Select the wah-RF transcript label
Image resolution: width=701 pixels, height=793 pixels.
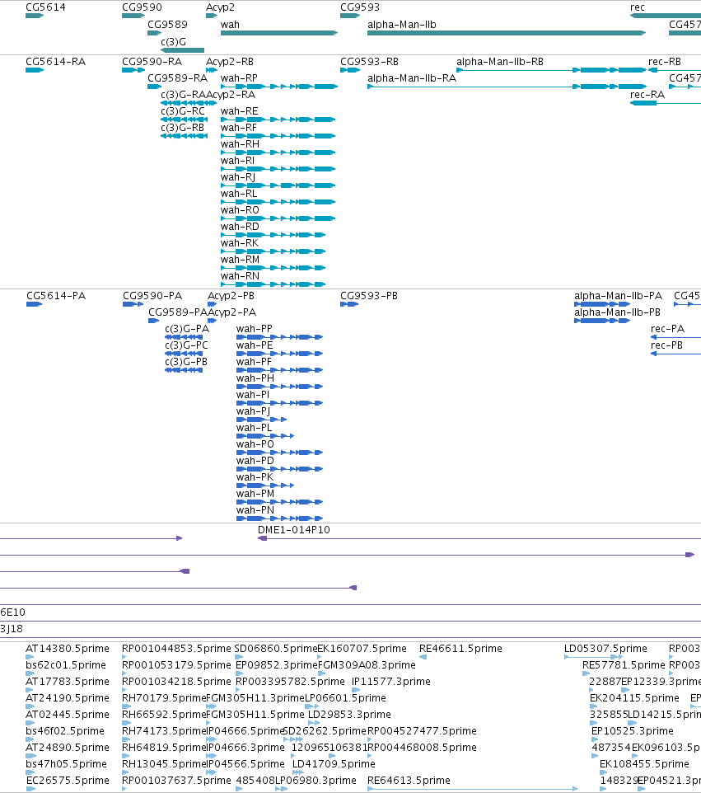point(239,128)
